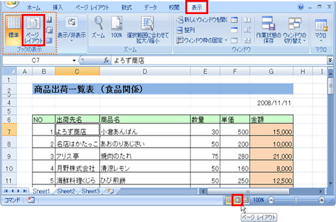Screen dimensions: 336x222
Task: Open the Zoom (ズーム) magnifier dialog
Action: [99, 28]
